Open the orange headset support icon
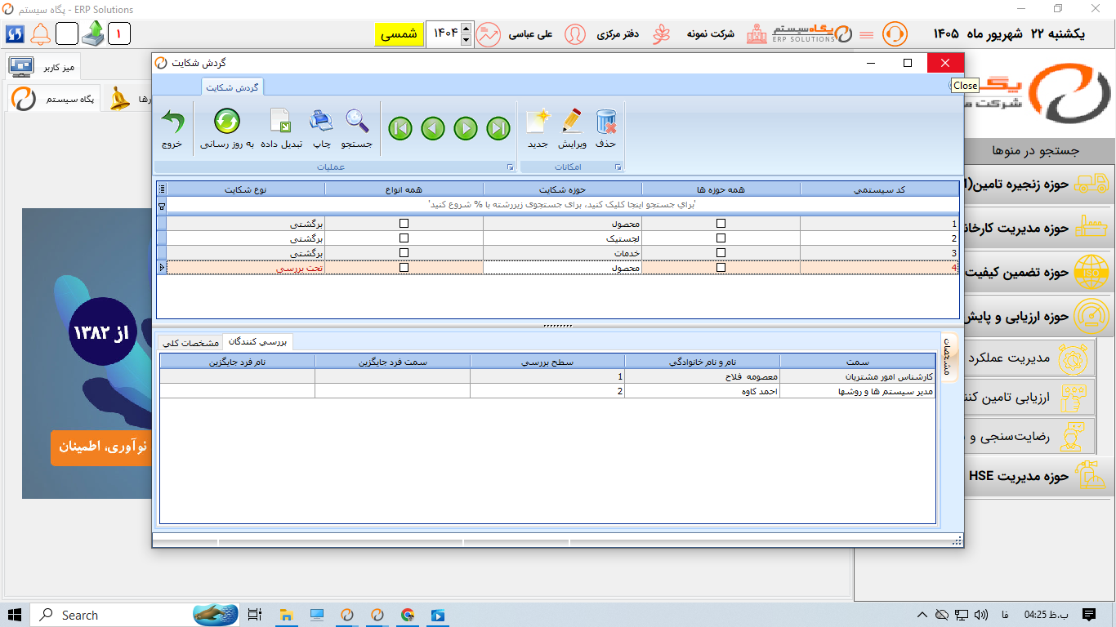 895,34
